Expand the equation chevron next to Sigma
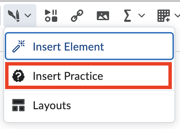Image resolution: width=180 pixels, height=129 pixels. (x=141, y=15)
